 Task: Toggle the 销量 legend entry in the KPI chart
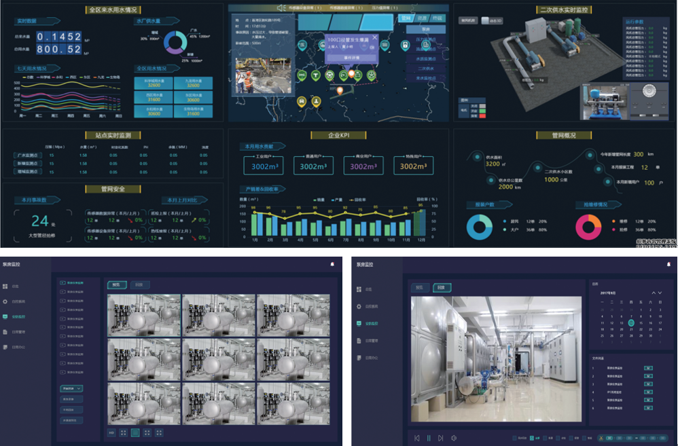point(319,200)
